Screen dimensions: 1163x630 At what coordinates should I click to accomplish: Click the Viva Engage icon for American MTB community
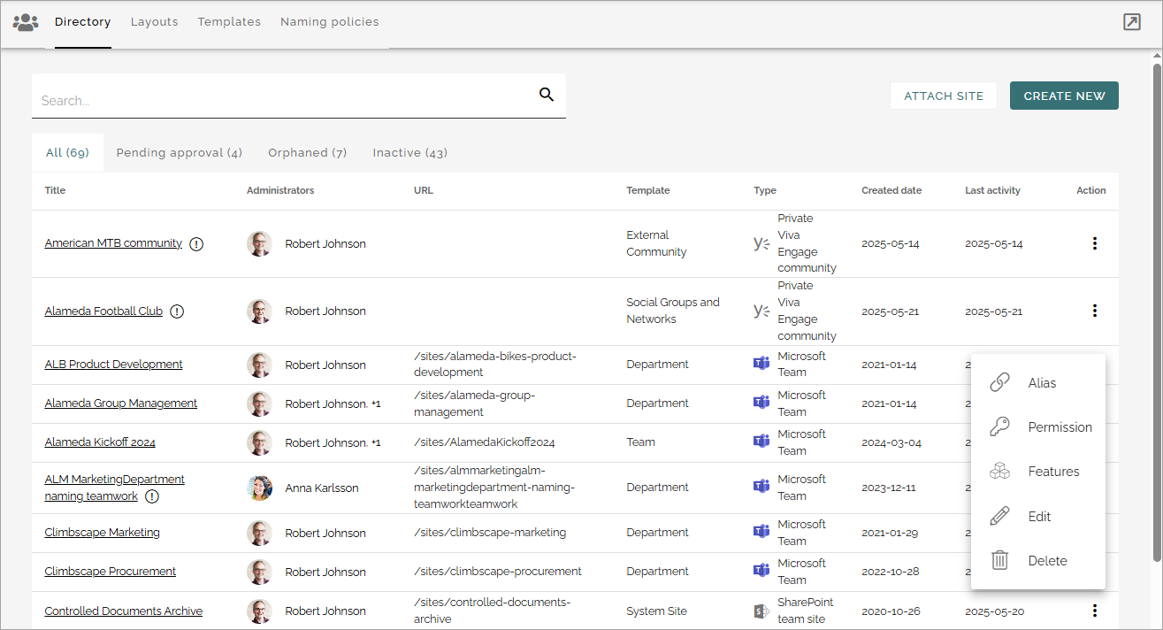tap(761, 243)
